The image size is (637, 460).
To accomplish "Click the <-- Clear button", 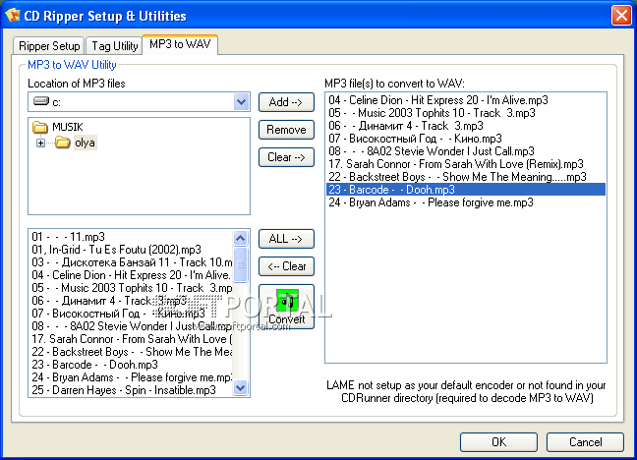I will pyautogui.click(x=286, y=266).
